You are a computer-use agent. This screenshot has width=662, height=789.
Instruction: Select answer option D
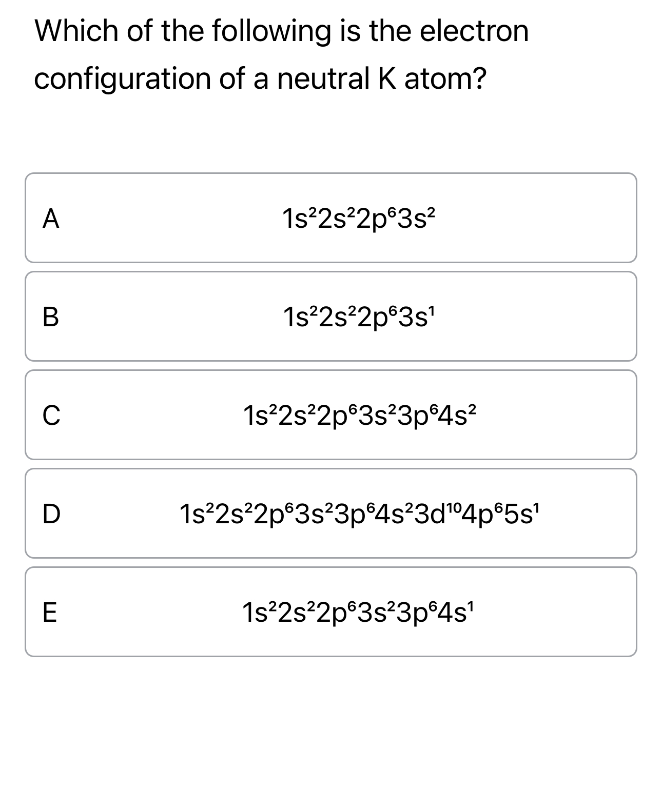[x=331, y=513]
